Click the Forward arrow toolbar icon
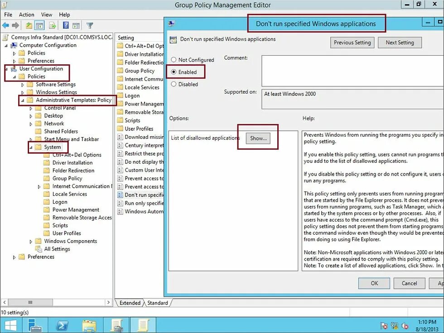444x333 pixels. click(15, 25)
